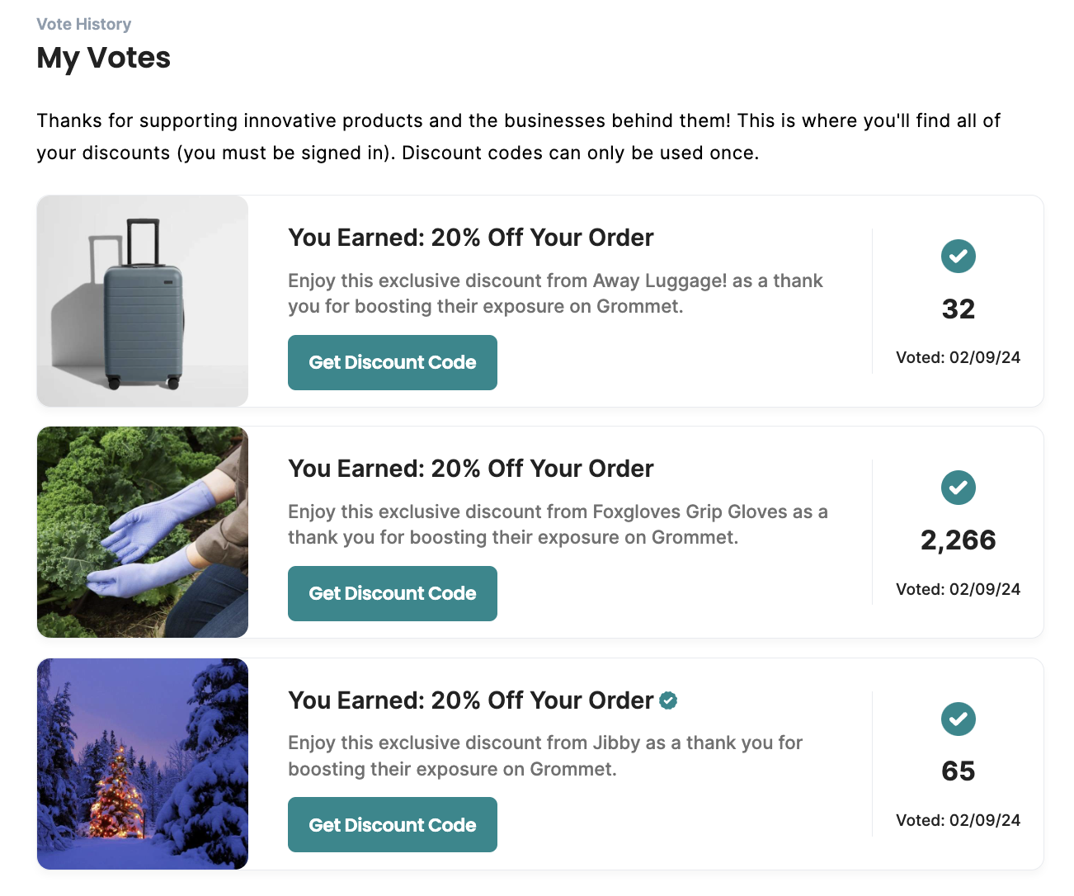The width and height of the screenshot is (1074, 896).
Task: Click the checkmark icon on the Jibby card
Action: (959, 719)
